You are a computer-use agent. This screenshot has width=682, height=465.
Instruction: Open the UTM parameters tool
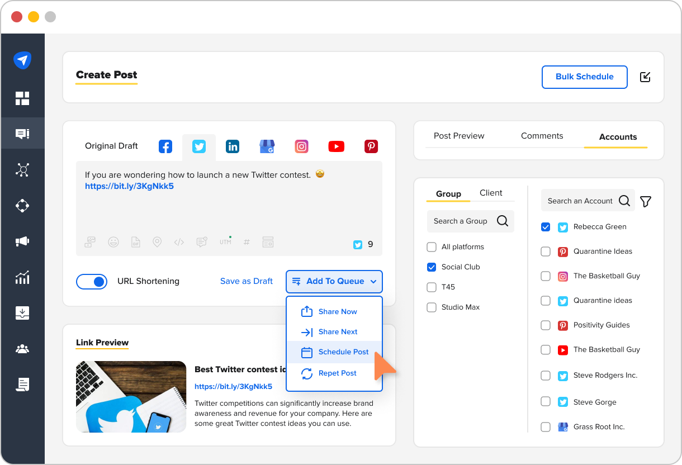pyautogui.click(x=225, y=241)
